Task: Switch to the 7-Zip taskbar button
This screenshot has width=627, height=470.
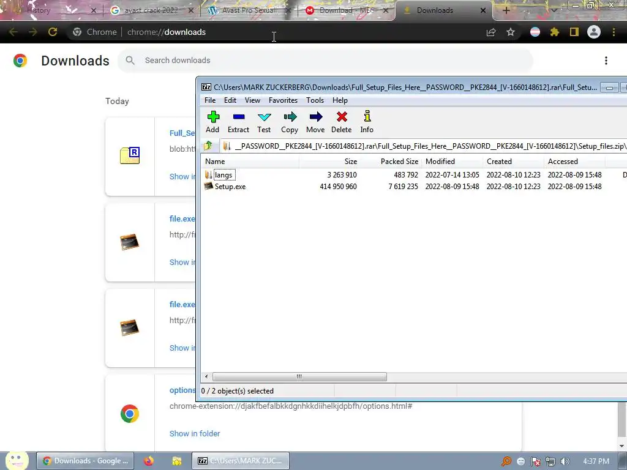Action: click(240, 461)
